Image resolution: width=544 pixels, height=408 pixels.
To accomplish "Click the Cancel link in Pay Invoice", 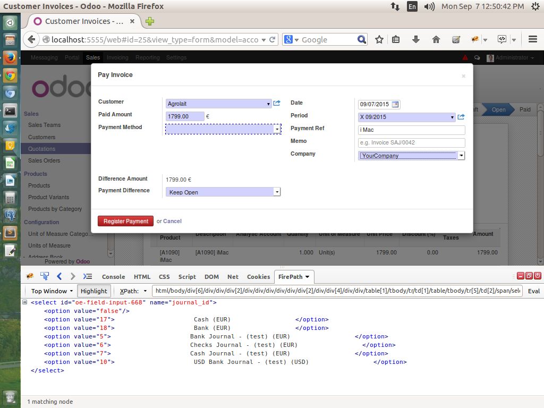I will 172,221.
